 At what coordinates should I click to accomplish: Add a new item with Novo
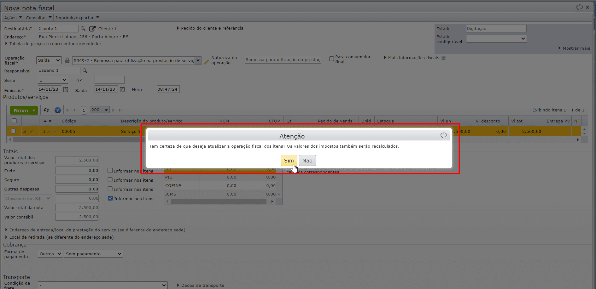[21, 110]
